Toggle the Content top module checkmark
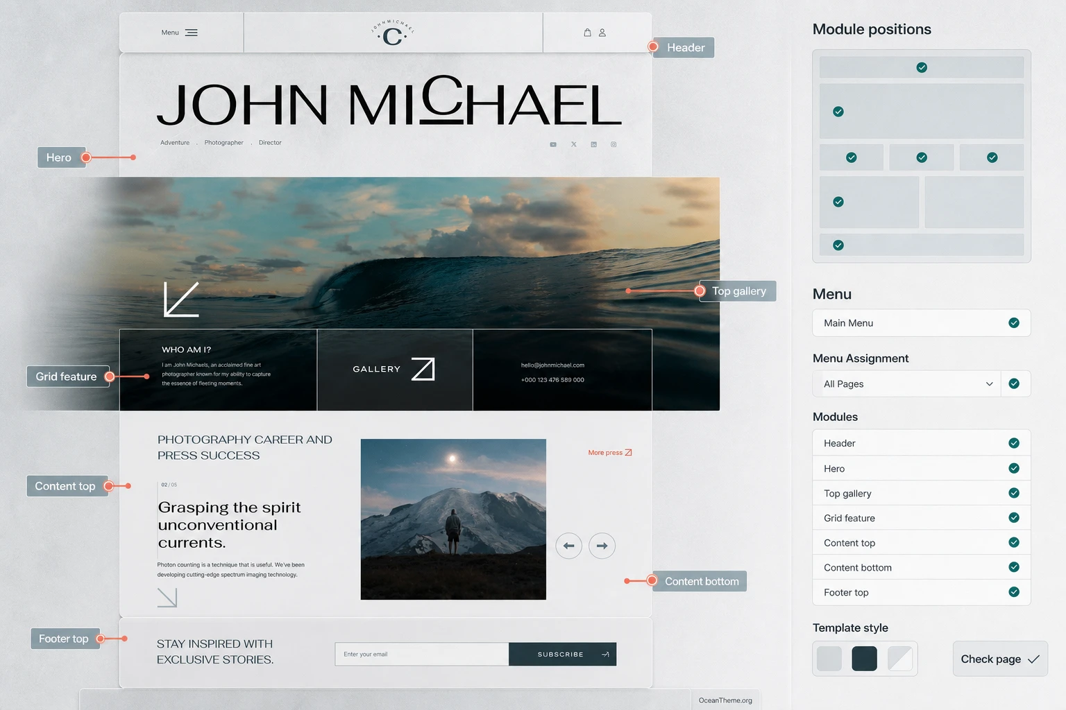 point(1014,542)
